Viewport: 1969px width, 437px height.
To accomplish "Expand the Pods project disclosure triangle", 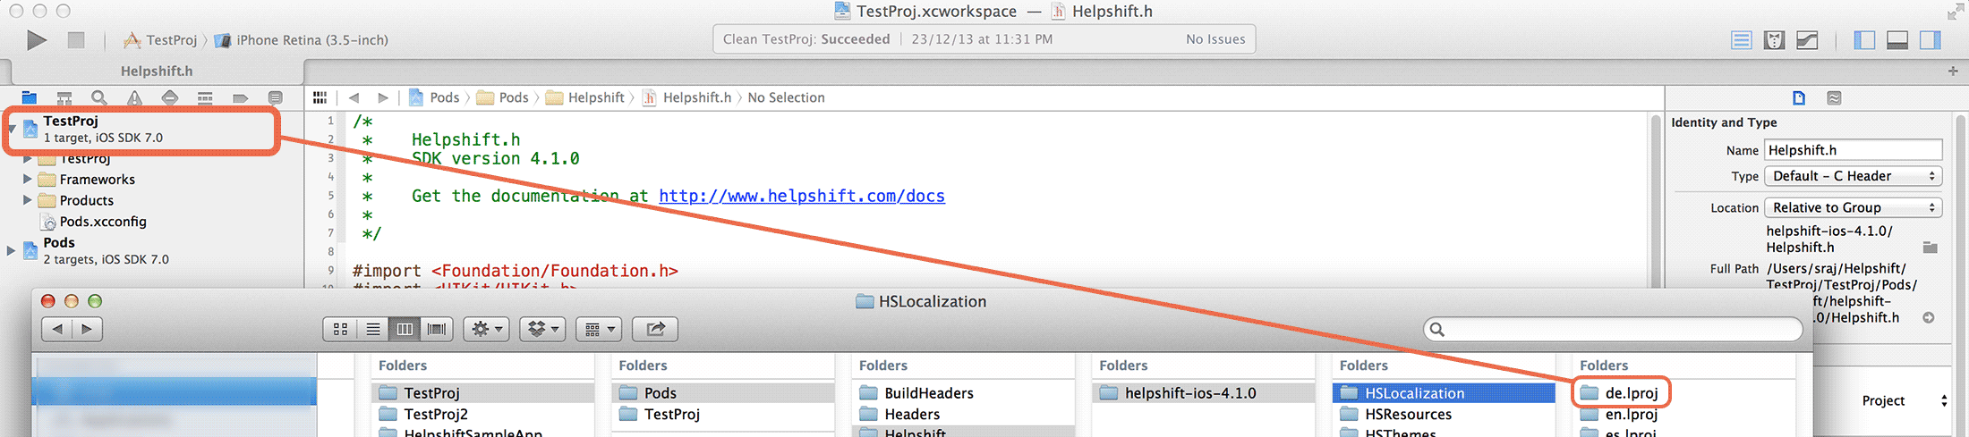I will [11, 250].
